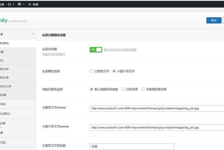224x150 pixels.
Task: Click the 头部大图相关设置 heading
Action: [x=54, y=35]
